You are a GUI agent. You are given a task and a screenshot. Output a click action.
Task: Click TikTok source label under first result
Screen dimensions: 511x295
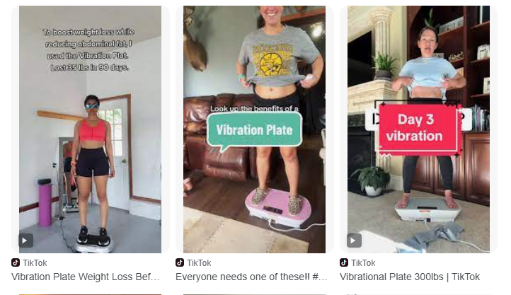(35, 262)
